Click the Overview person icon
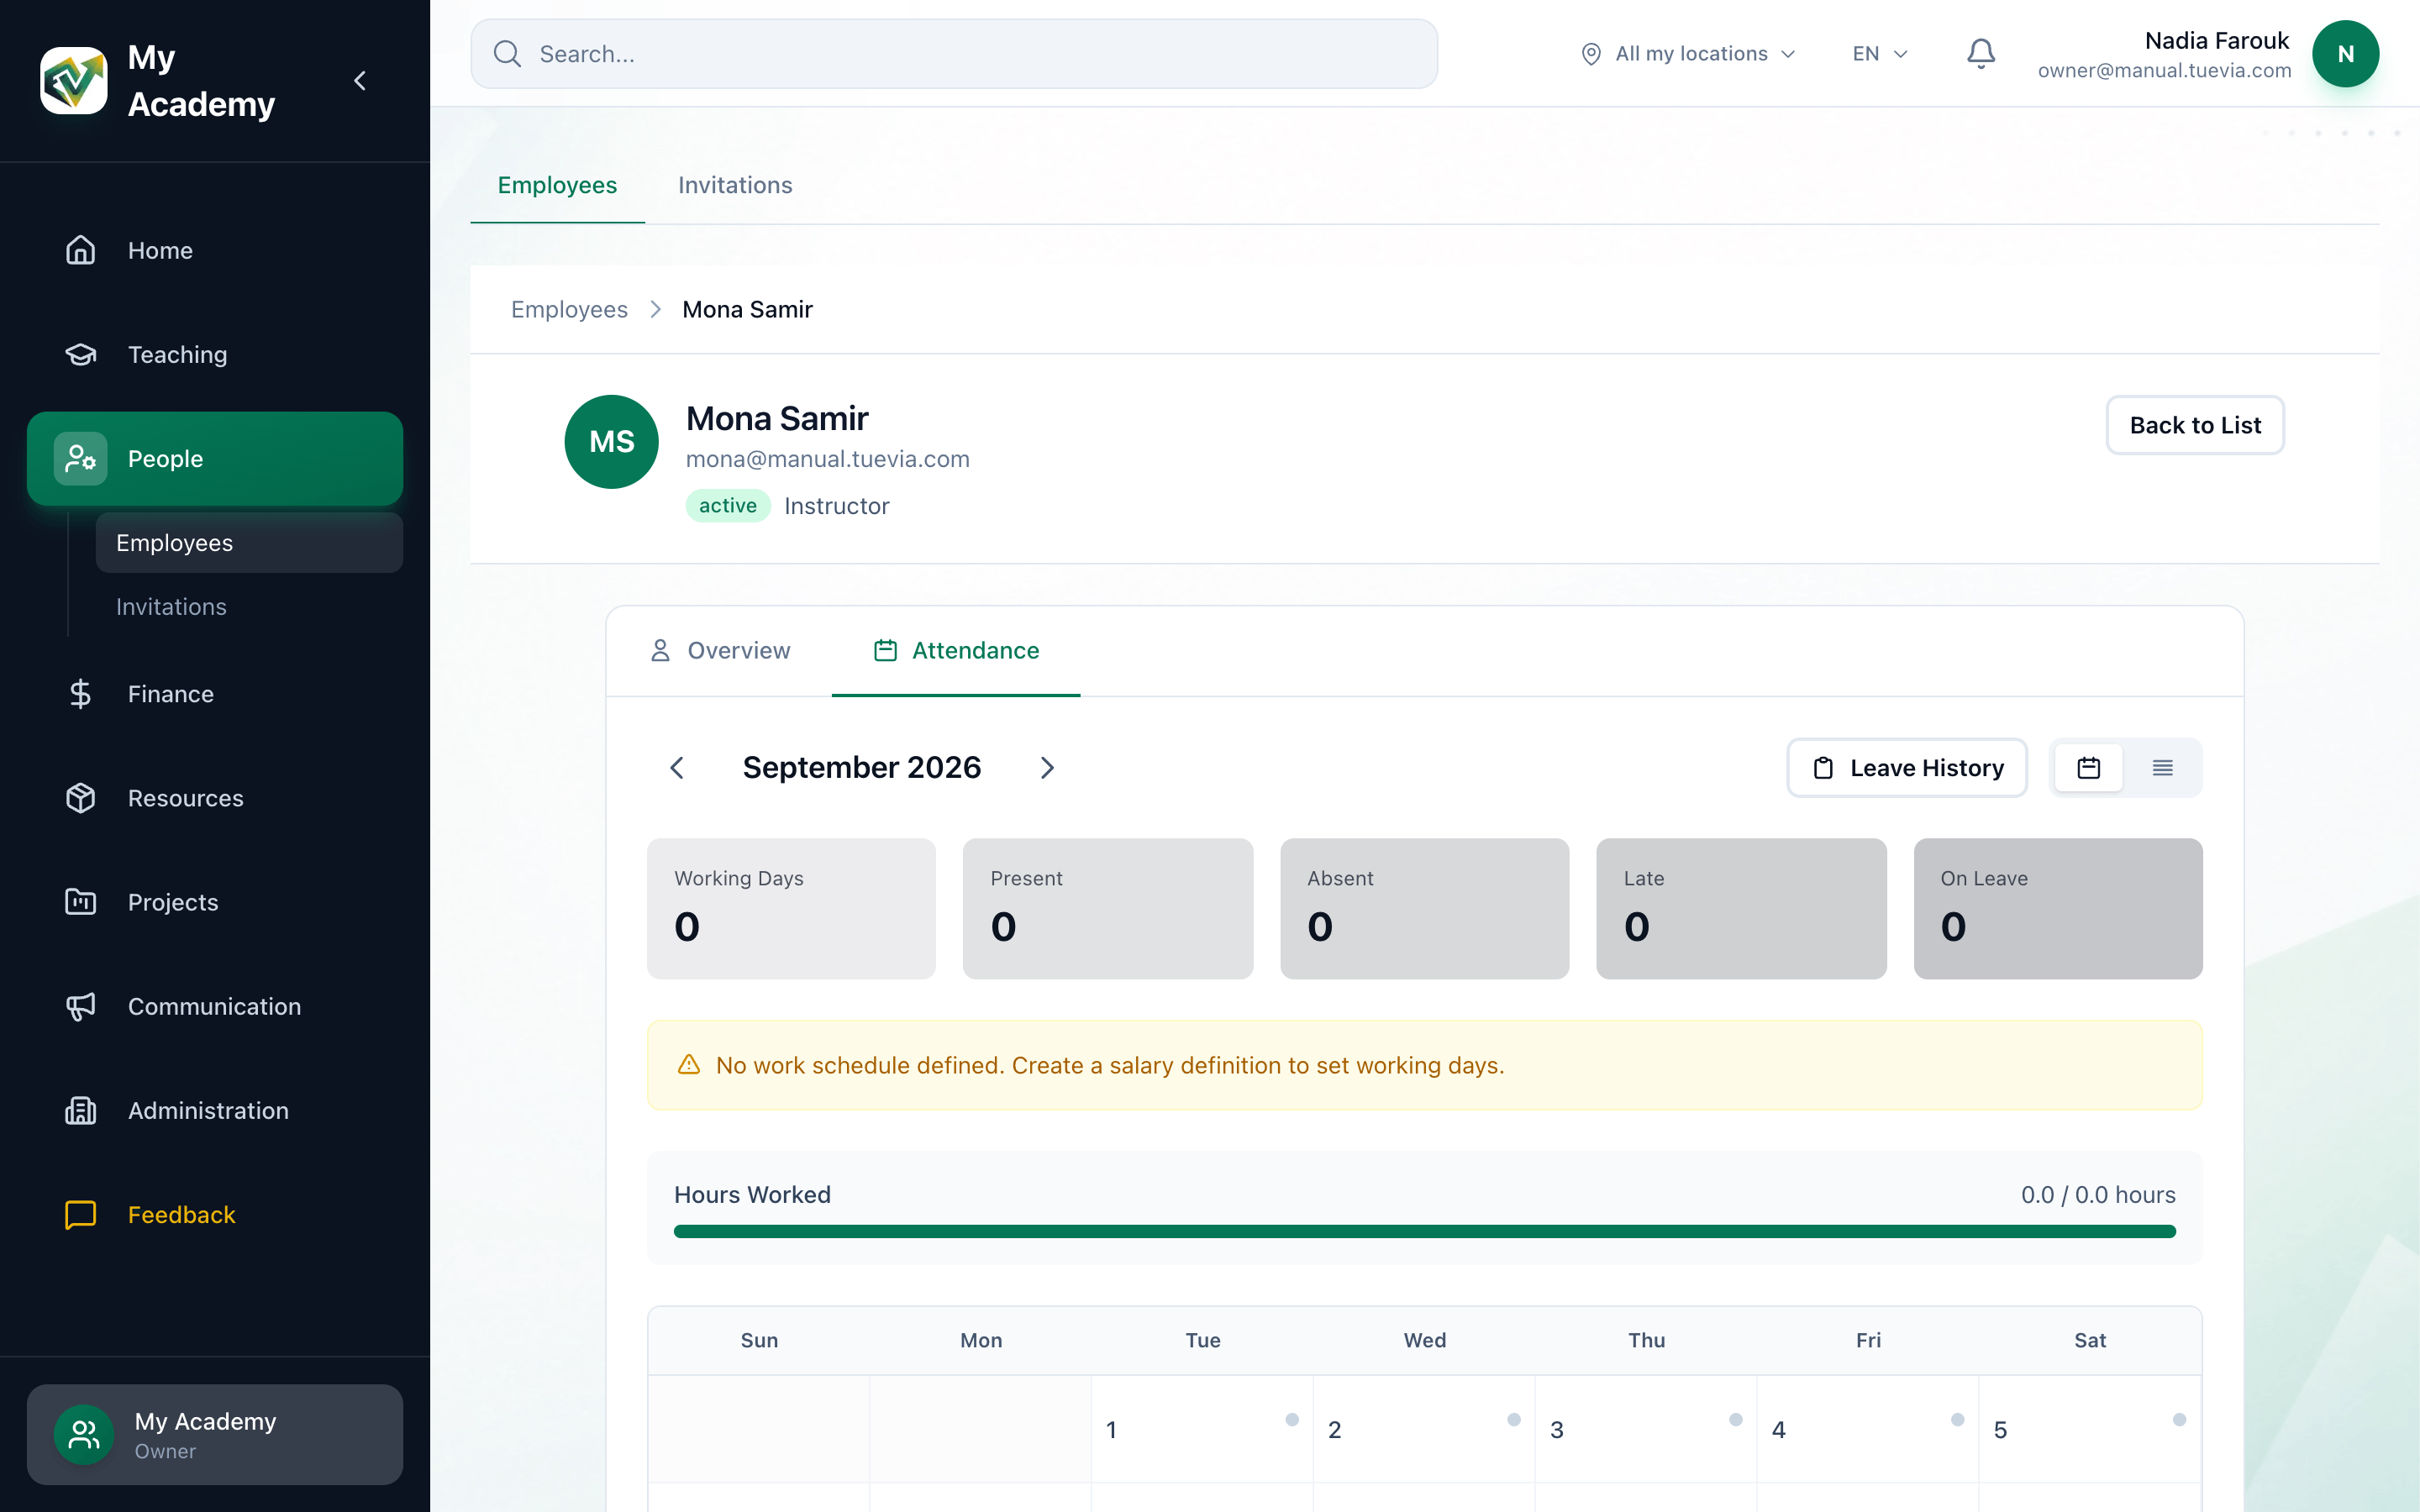 click(x=660, y=651)
